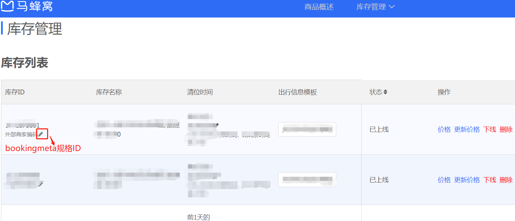Open the 库存管理 navigation menu
The width and height of the screenshot is (515, 221).
371,7
